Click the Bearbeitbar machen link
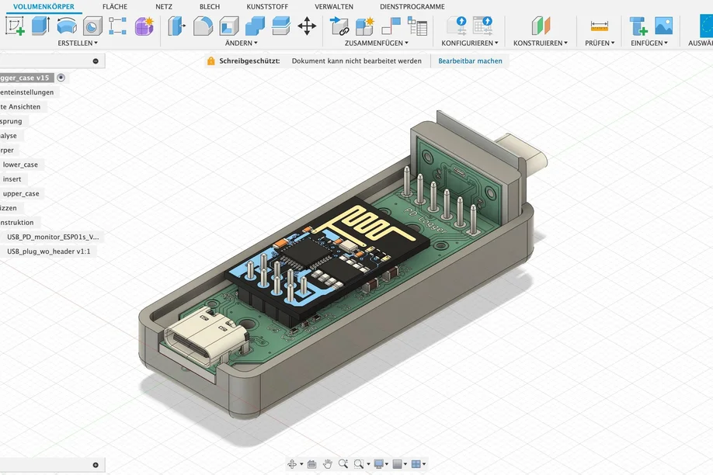713x475 pixels. coord(470,61)
